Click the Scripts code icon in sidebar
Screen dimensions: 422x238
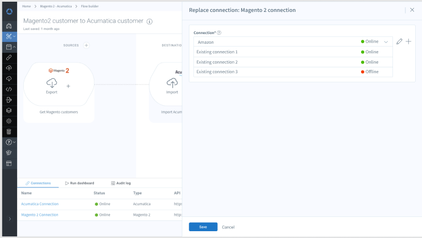pyautogui.click(x=9, y=89)
